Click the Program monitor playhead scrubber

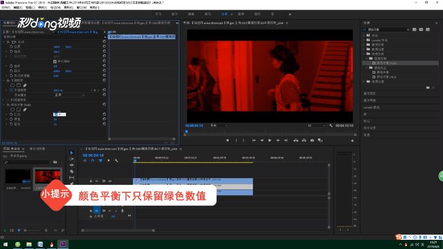[x=186, y=132]
